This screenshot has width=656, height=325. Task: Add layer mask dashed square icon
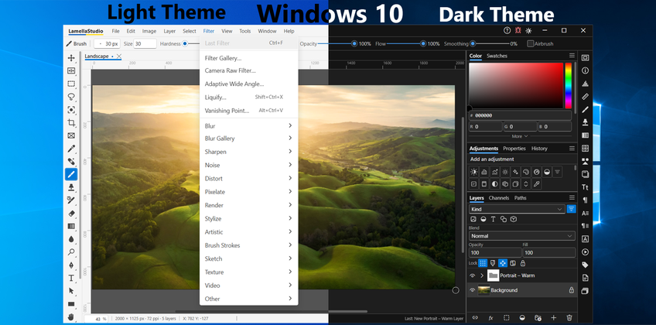click(506, 318)
